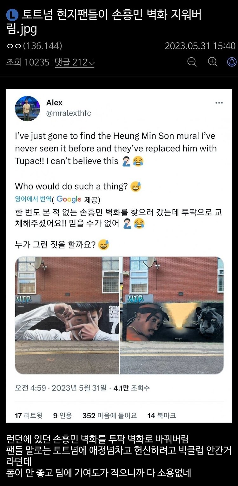
Task: Click the blue L badge icon
Action: point(12,15)
